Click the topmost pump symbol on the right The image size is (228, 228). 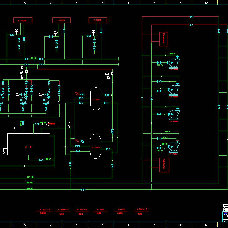pos(173,63)
